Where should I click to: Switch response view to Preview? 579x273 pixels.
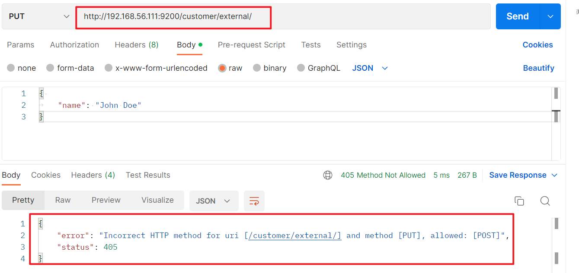pyautogui.click(x=106, y=200)
